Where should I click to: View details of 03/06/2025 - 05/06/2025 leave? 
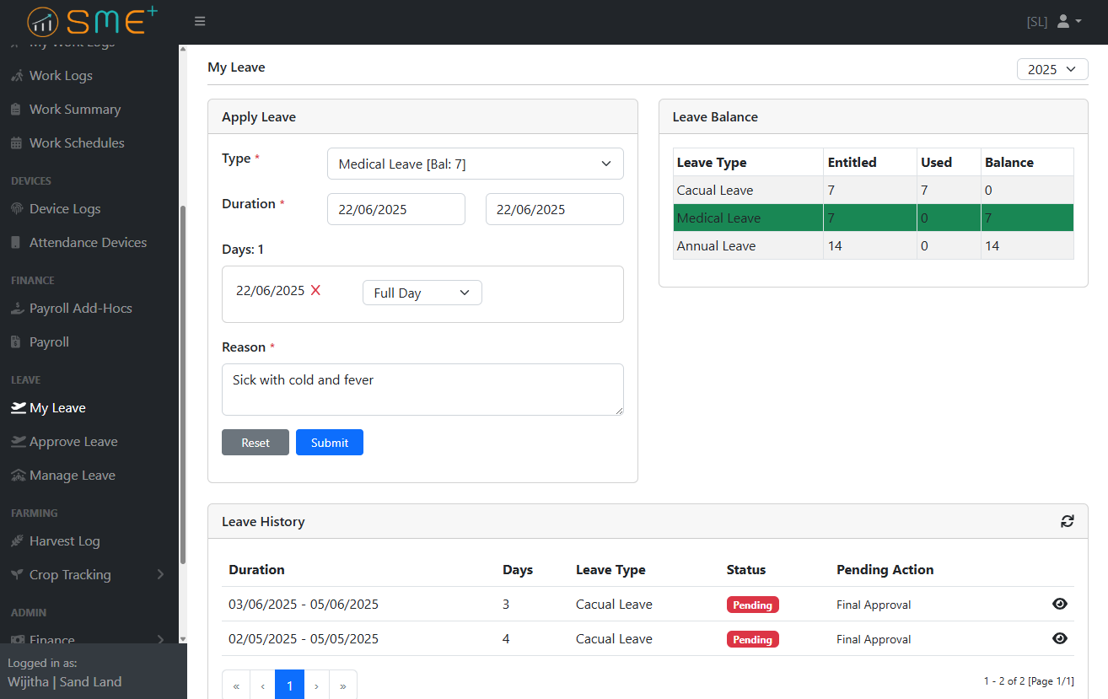pyautogui.click(x=1060, y=604)
